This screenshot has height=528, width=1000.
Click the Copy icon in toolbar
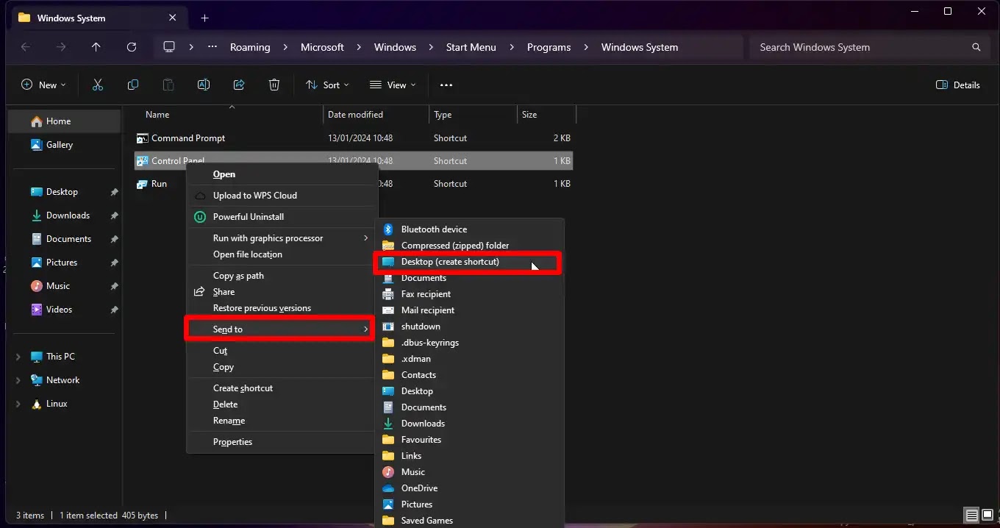point(133,85)
